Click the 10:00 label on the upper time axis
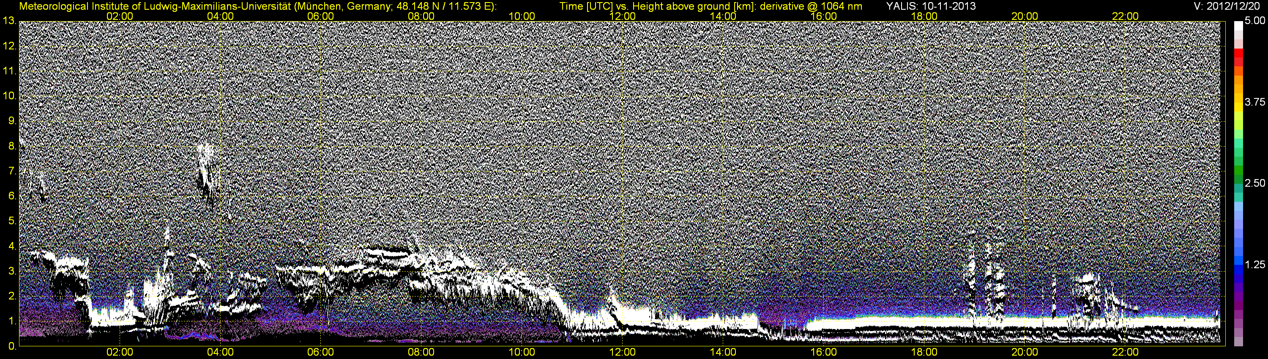 coord(522,16)
